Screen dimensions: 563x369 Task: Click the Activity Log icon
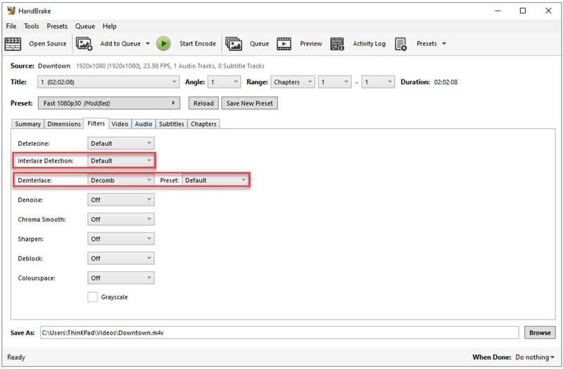point(337,44)
